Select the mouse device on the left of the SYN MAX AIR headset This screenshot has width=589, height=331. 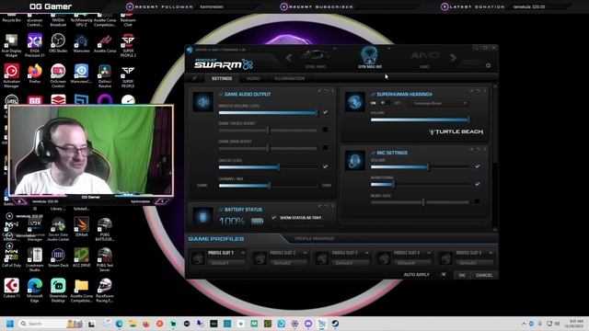click(316, 58)
